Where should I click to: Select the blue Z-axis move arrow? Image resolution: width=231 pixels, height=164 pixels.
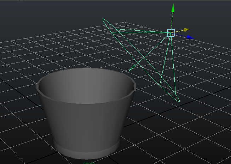[190, 37]
